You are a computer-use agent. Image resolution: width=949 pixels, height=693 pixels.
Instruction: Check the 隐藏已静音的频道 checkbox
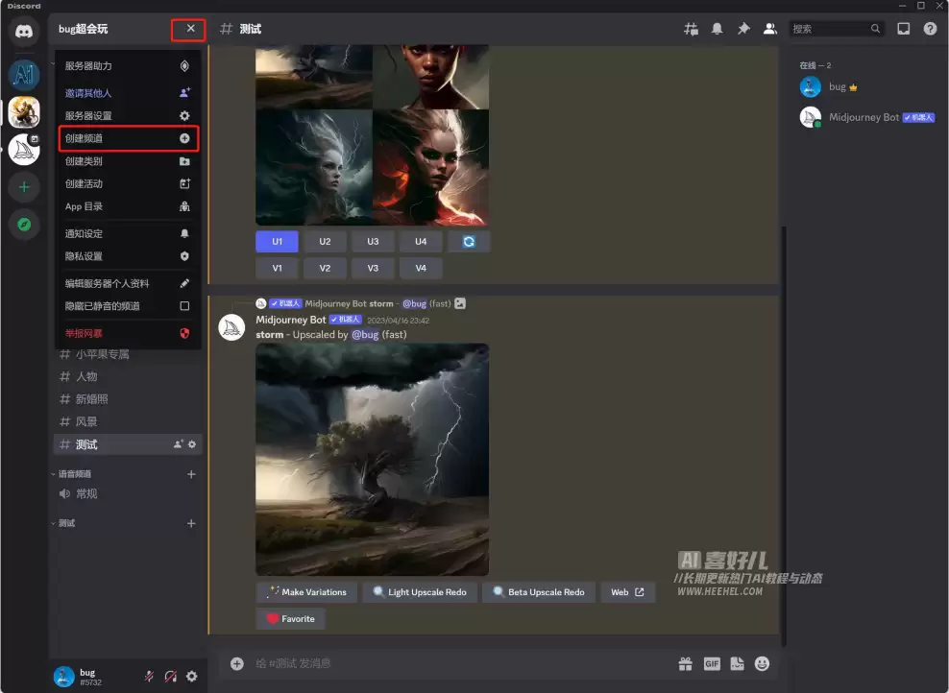click(x=184, y=306)
